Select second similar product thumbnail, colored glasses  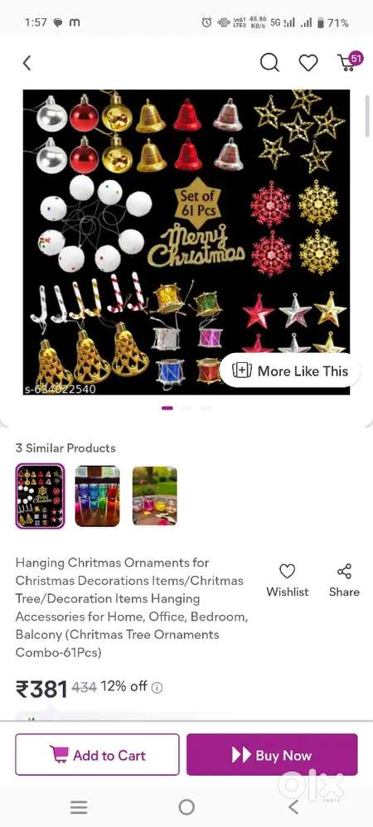97,496
